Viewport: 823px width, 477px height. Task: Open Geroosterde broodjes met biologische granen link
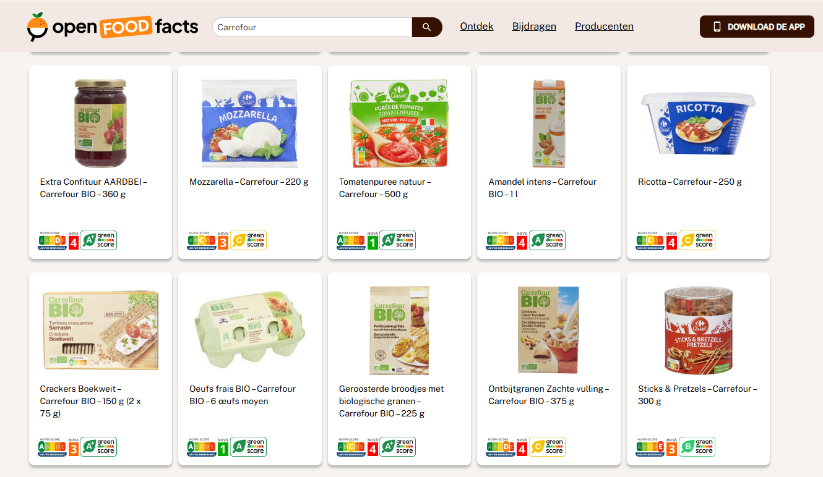(x=392, y=401)
